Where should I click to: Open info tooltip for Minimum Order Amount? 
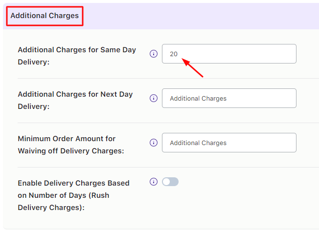click(153, 143)
